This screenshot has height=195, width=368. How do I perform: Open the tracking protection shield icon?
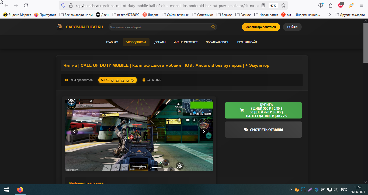pyautogui.click(x=63, y=5)
